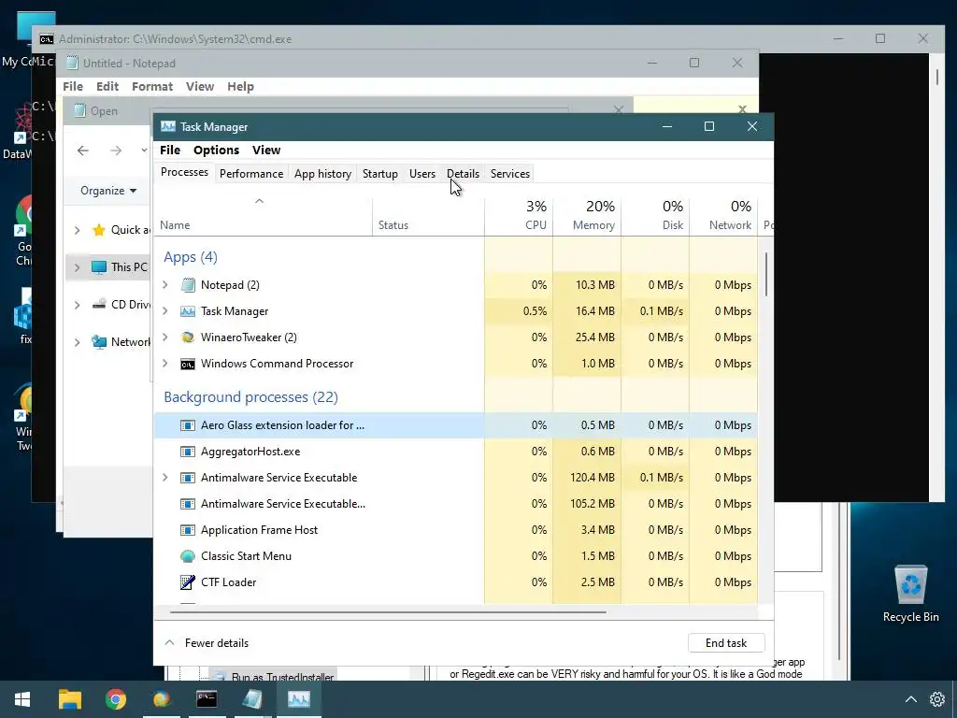Open the Recycle Bin desktop icon
Viewport: 957px width, 718px height.
[910, 594]
